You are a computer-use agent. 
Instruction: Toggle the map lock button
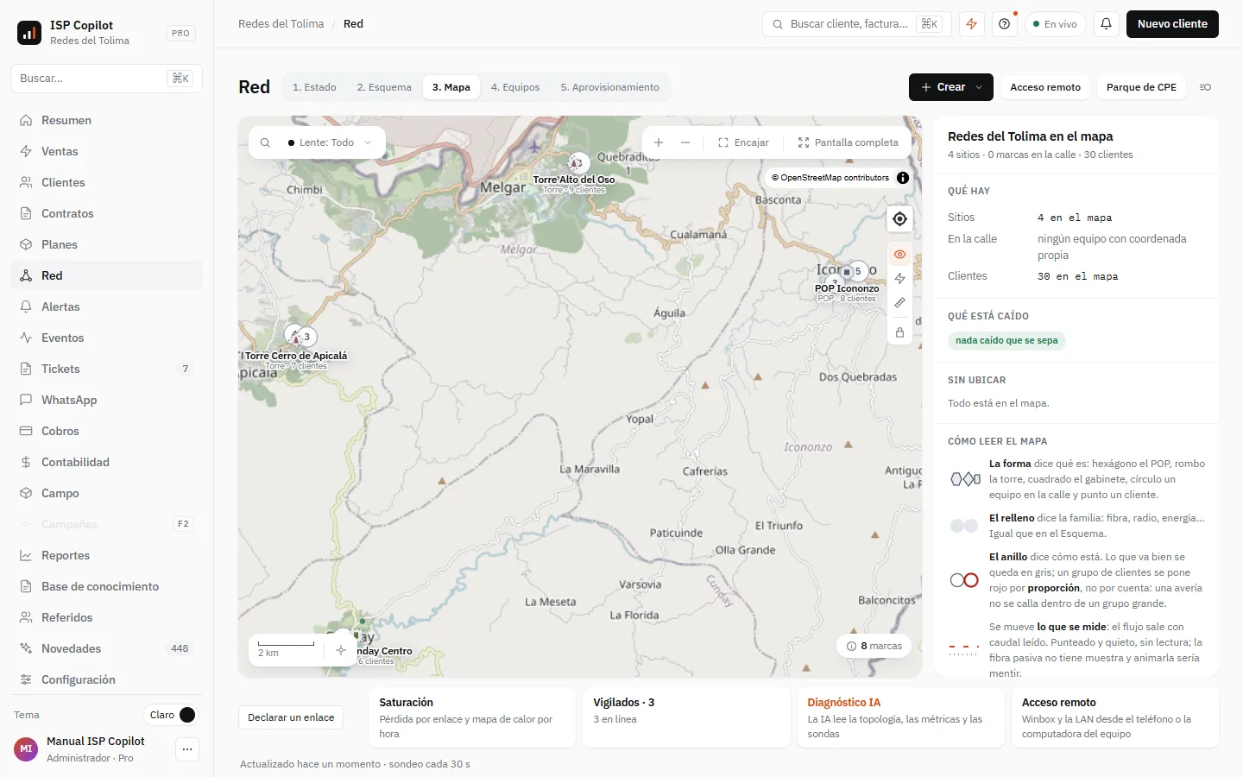pos(899,332)
